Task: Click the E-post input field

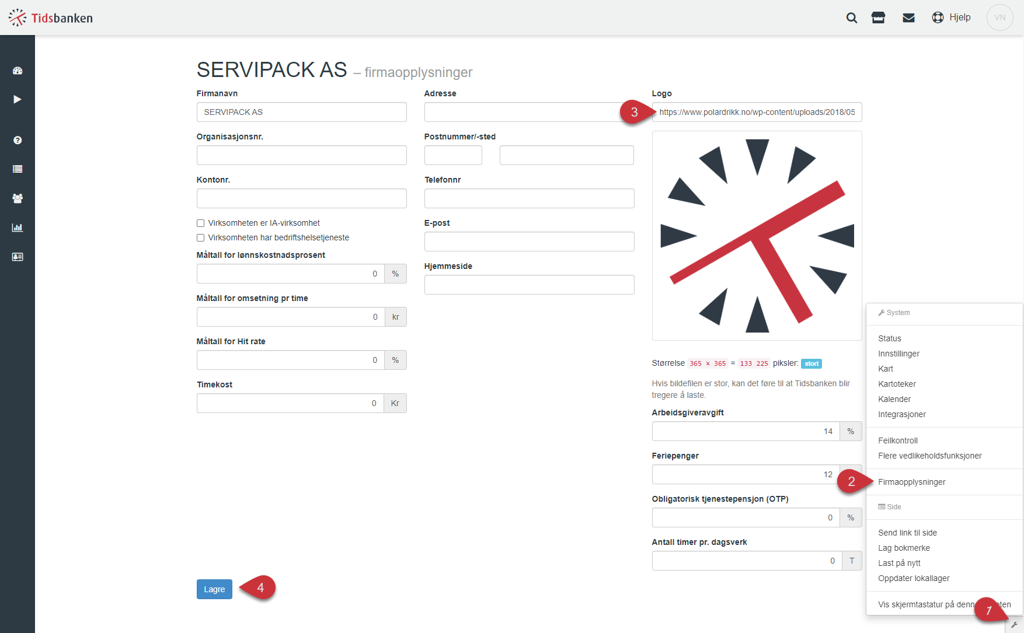Action: pos(529,242)
